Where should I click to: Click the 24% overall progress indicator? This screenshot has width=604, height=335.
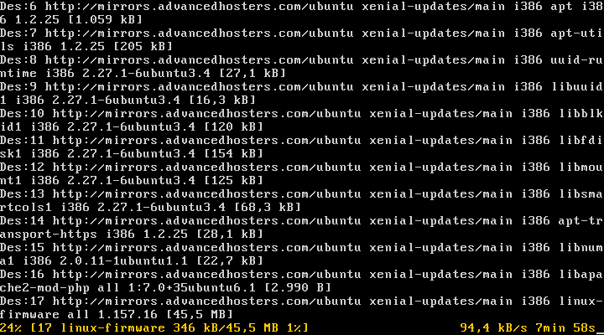(x=11, y=327)
